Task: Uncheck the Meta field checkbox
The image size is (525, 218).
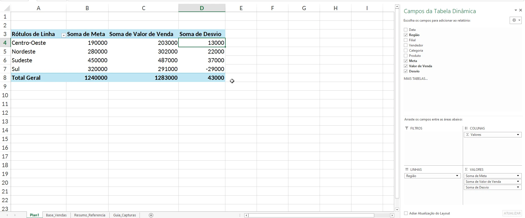Action: point(406,61)
